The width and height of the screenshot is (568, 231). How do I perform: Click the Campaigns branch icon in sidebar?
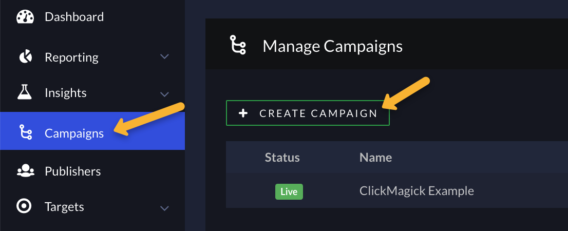tap(25, 132)
